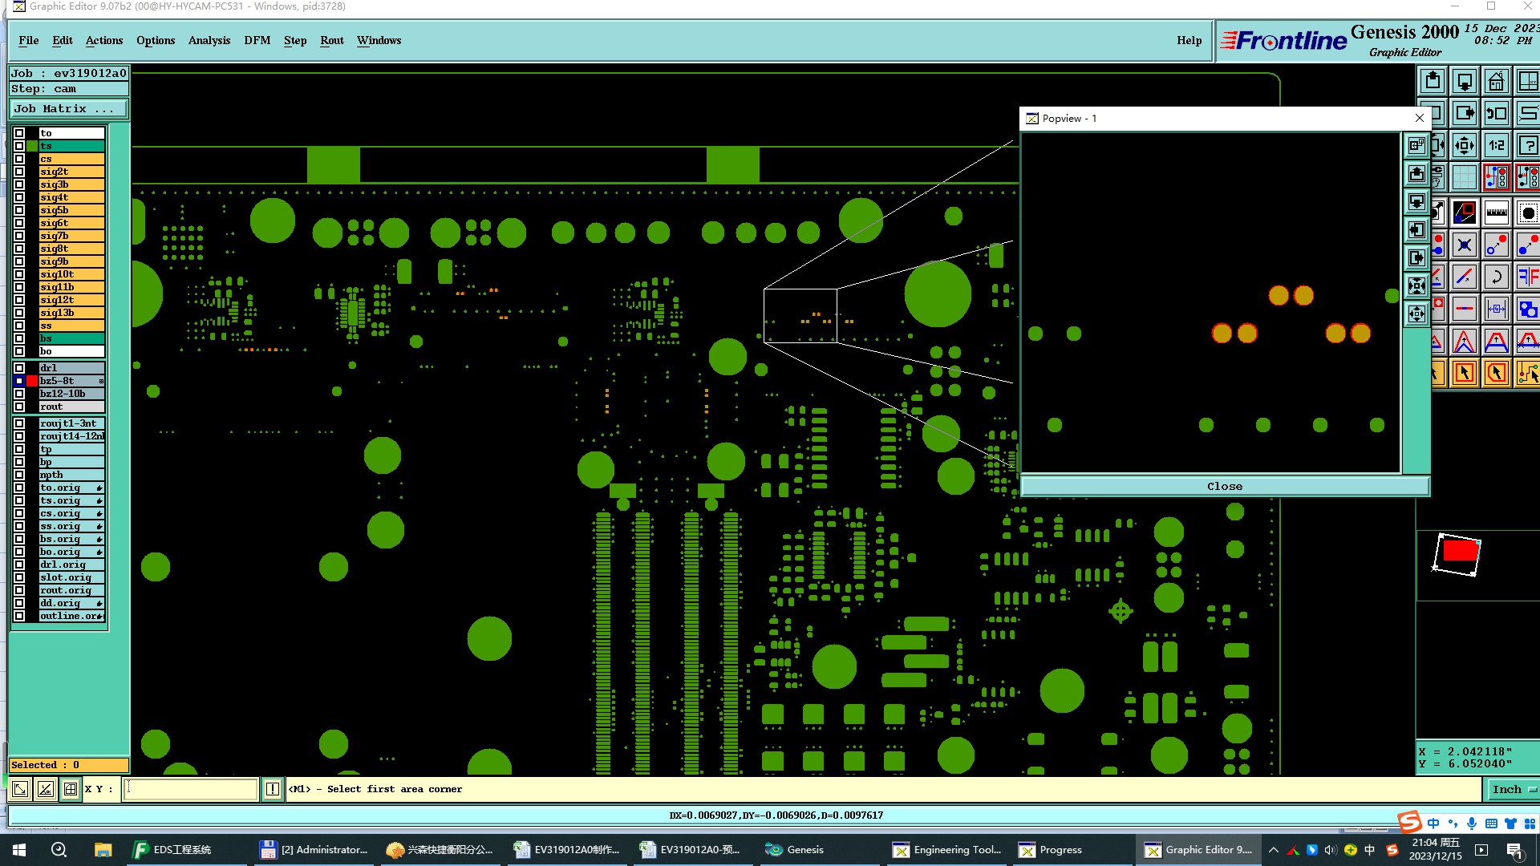This screenshot has width=1540, height=866.
Task: Open the Inch units dropdown
Action: click(x=1513, y=789)
